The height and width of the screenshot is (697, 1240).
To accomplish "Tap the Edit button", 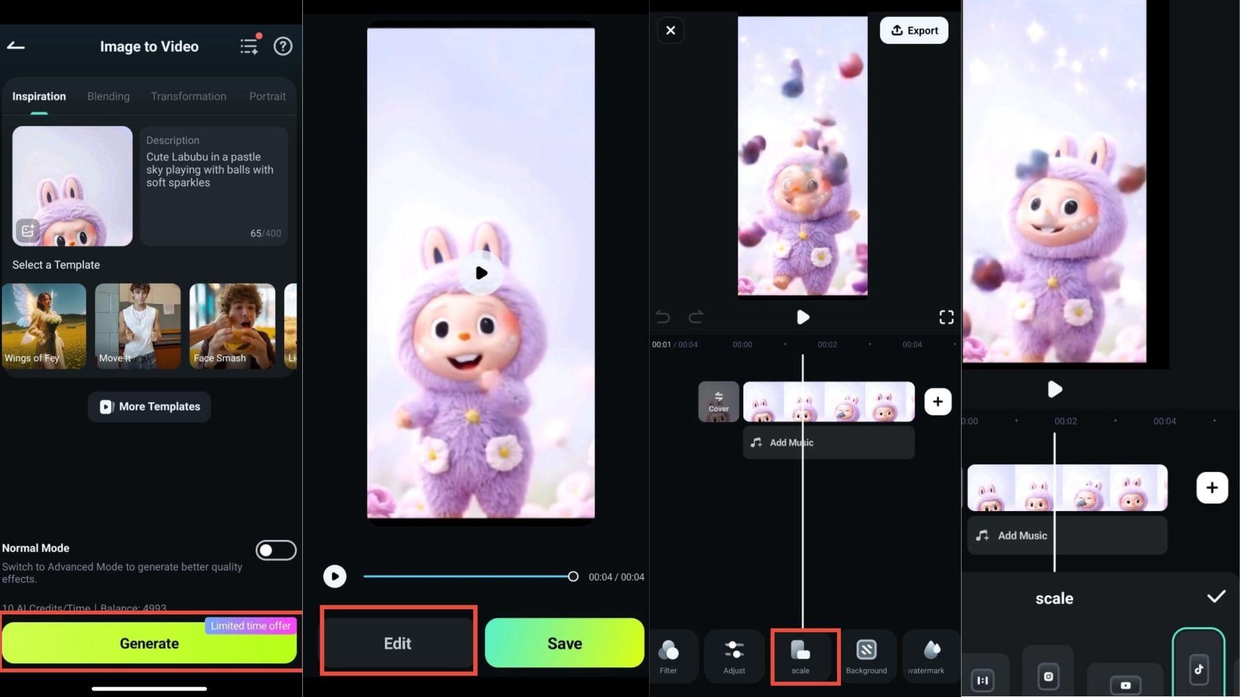I will point(398,643).
